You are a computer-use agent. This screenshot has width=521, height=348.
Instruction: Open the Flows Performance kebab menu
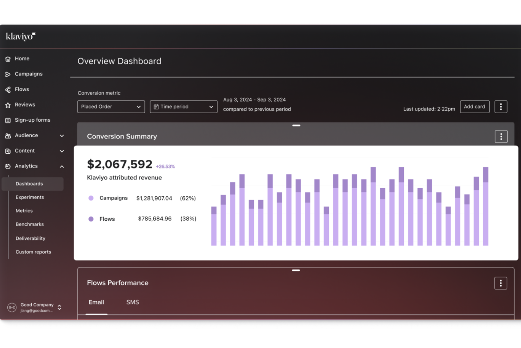tap(500, 283)
